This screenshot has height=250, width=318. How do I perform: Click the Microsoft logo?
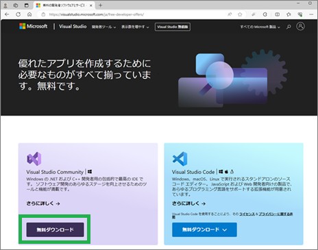pos(34,26)
